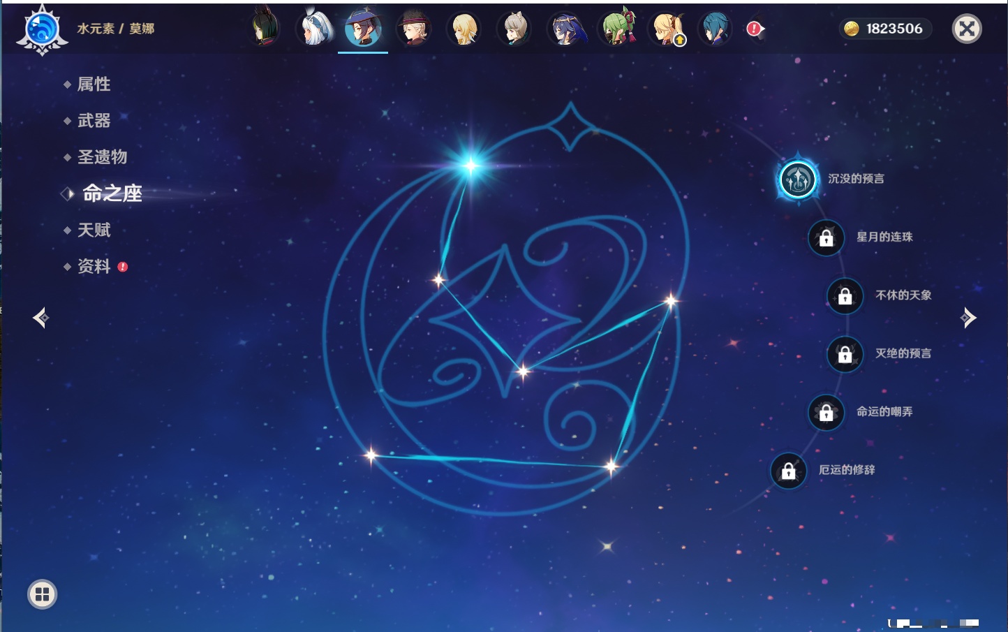Click the 不休的天象 label
This screenshot has height=632, width=1008.
tap(903, 295)
